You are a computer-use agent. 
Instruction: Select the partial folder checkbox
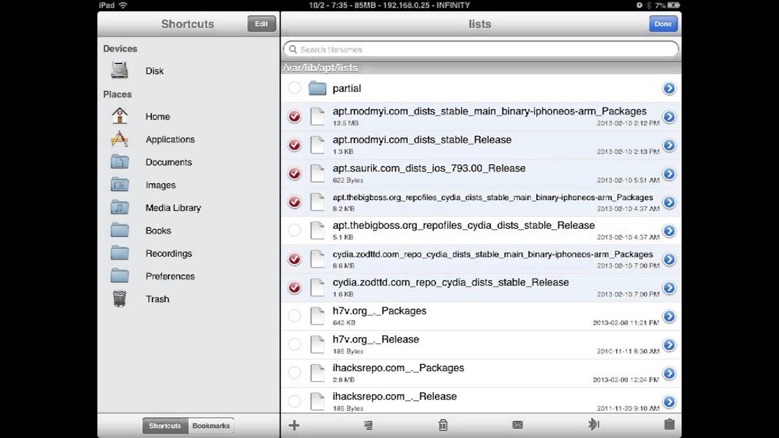(295, 88)
